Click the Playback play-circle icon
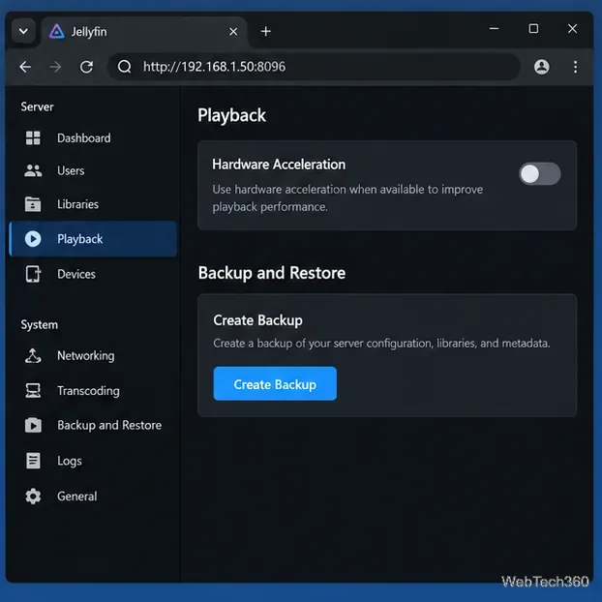The height and width of the screenshot is (602, 602). pyautogui.click(x=33, y=239)
